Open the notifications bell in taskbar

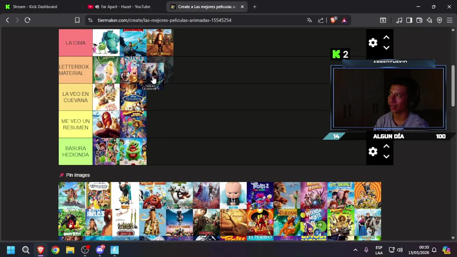(x=434, y=250)
